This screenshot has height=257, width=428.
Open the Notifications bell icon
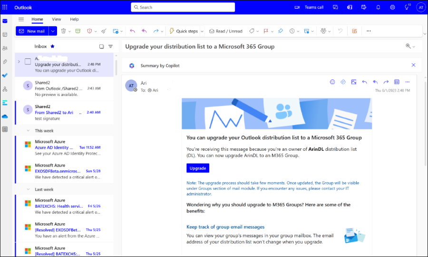pos(378,8)
